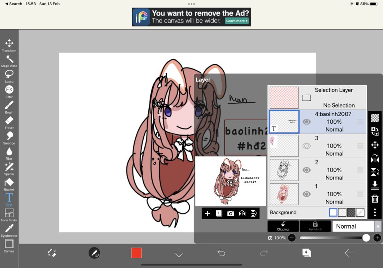Increase layer opacity with plus button

tap(377, 238)
